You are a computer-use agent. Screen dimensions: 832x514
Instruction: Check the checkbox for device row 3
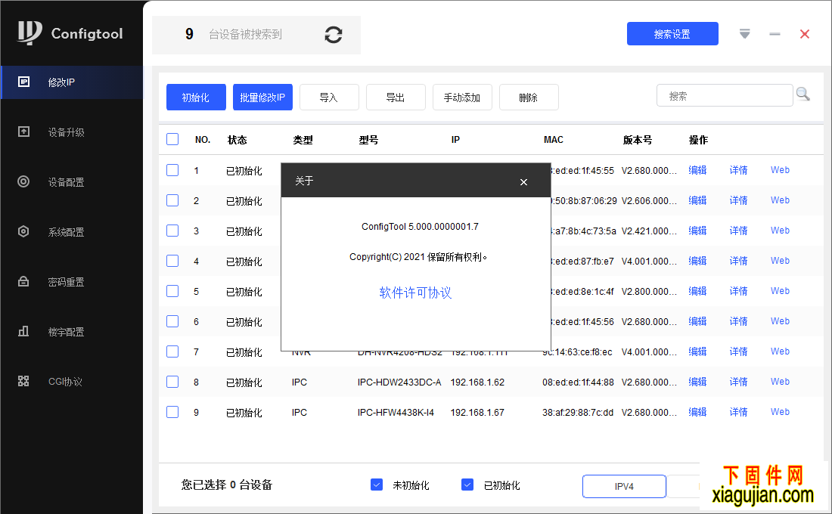point(172,231)
